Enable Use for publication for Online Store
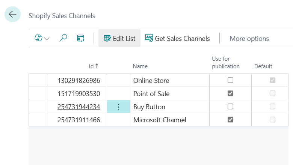This screenshot has width=293, height=165. (231, 80)
